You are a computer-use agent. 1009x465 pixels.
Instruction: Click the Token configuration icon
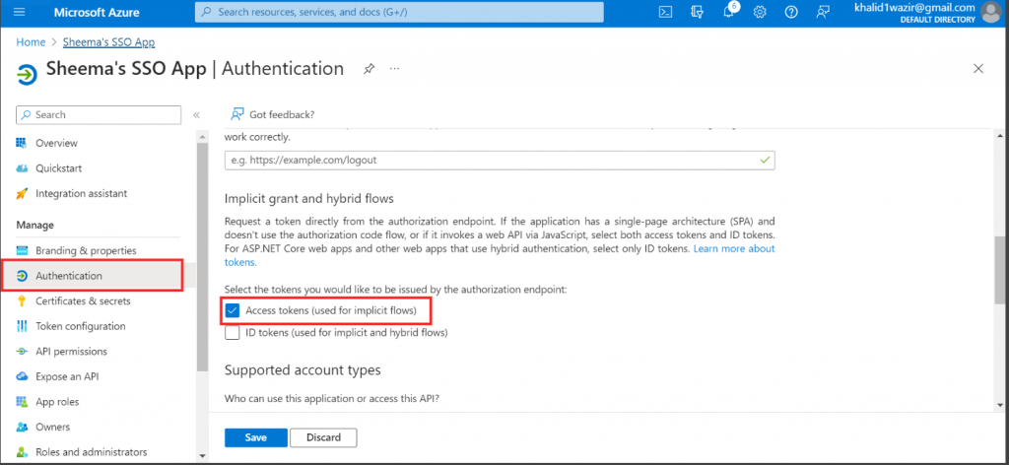[x=22, y=326]
